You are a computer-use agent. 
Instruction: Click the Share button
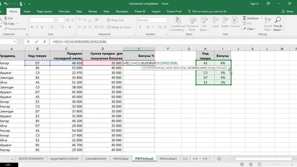tap(287, 11)
